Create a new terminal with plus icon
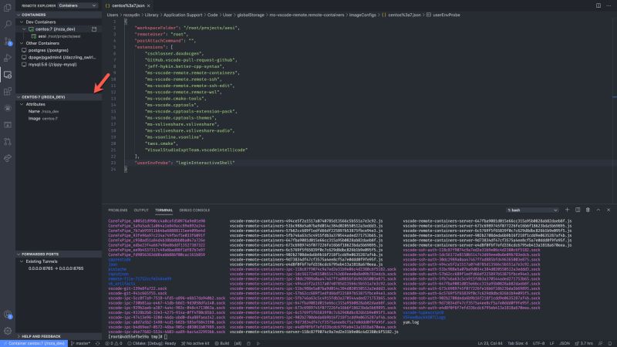 click(x=567, y=210)
